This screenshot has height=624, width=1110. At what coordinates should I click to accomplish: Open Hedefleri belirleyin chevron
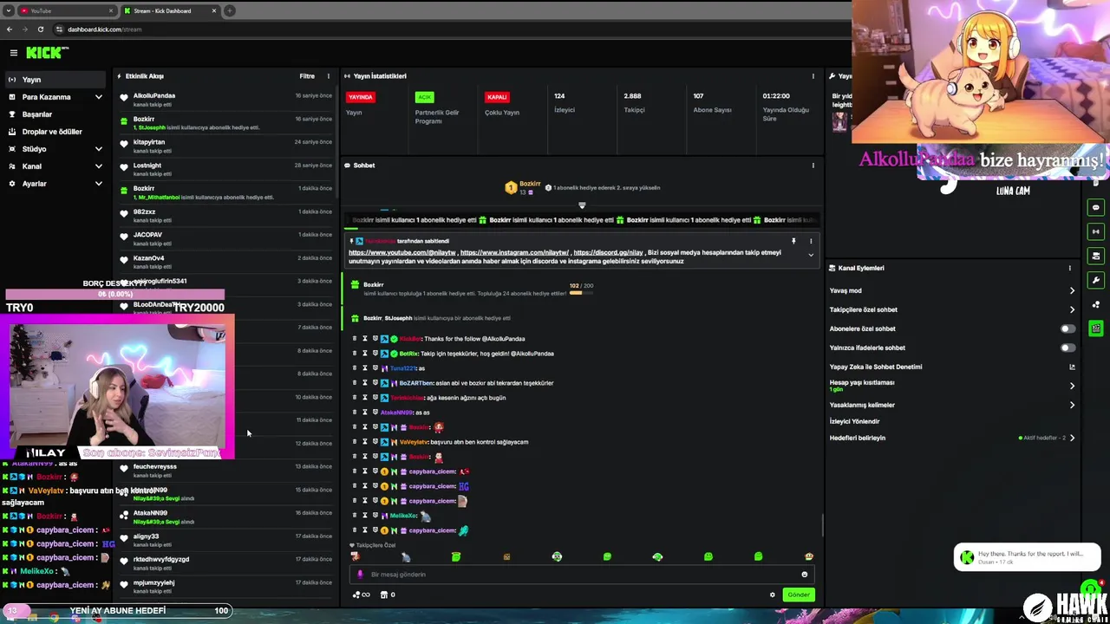point(1072,438)
